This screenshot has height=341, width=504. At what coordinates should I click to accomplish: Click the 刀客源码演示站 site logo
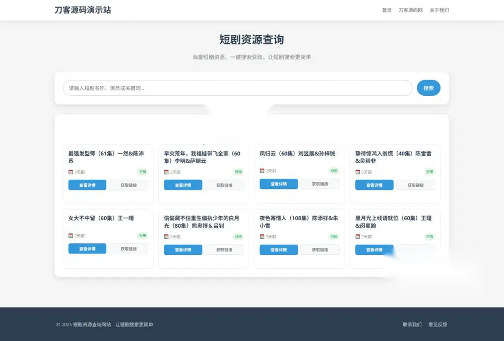83,10
